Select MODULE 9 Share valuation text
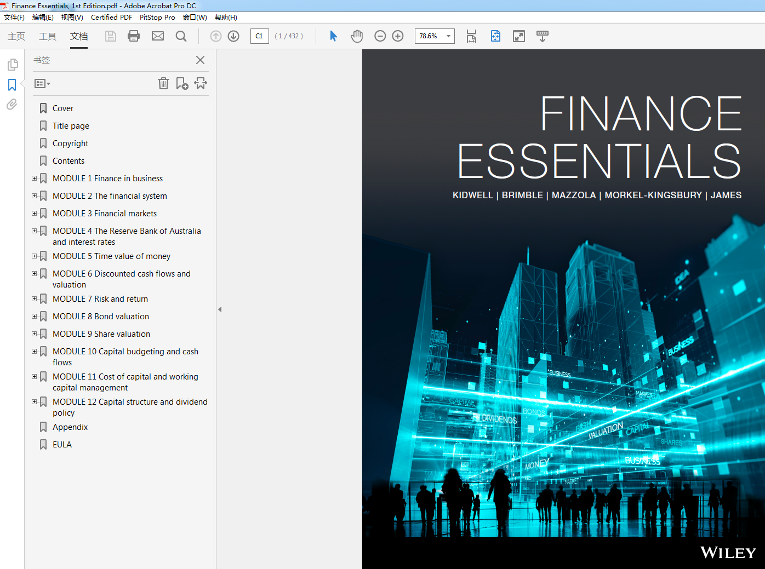This screenshot has height=569, width=765. [x=101, y=334]
